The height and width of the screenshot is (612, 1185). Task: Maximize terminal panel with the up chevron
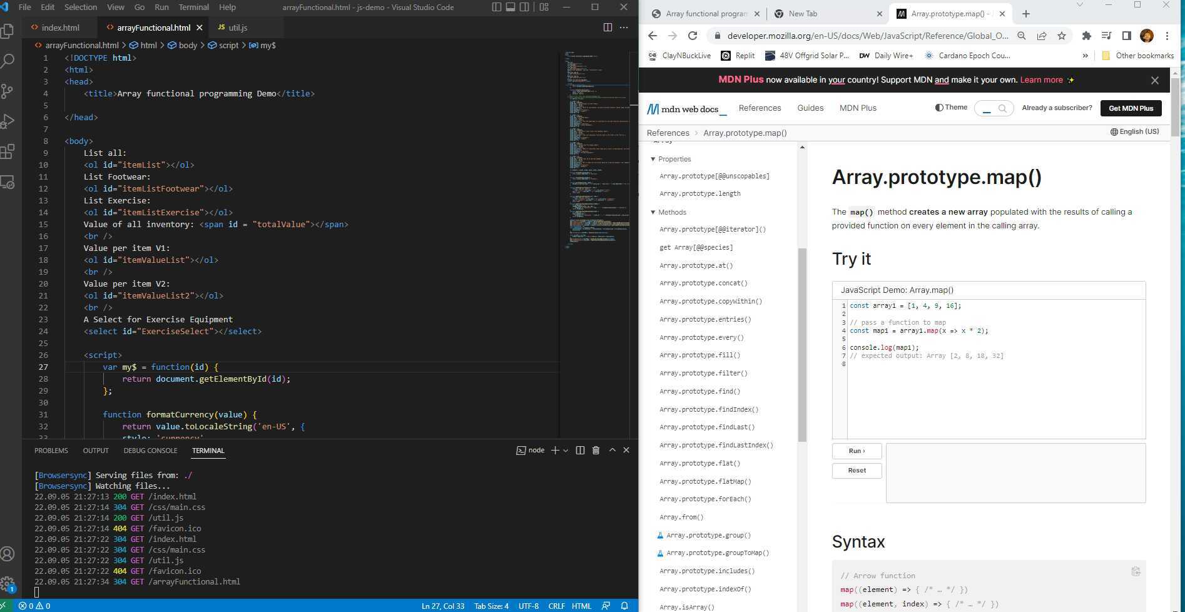click(612, 451)
